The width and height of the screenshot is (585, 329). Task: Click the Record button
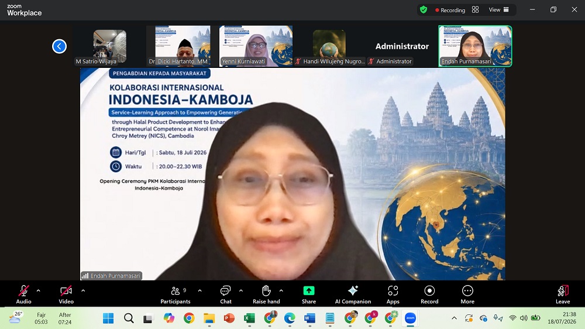[429, 294]
